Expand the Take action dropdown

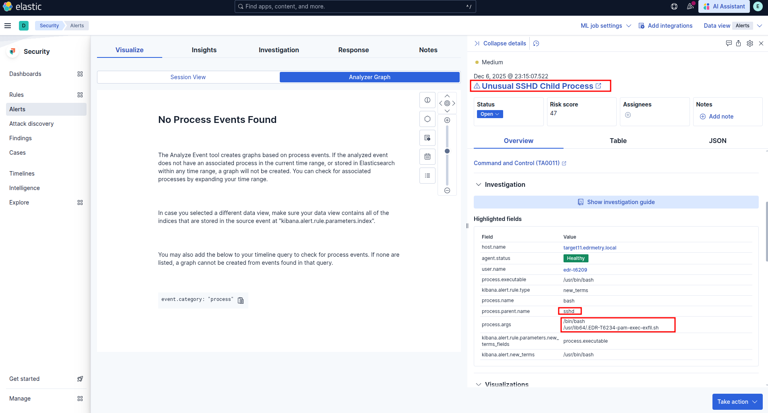tap(737, 402)
